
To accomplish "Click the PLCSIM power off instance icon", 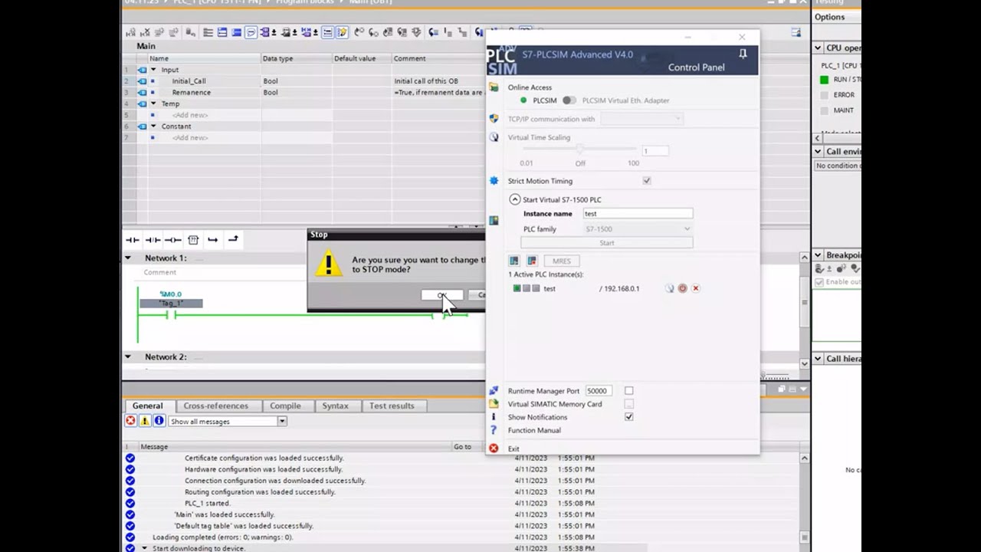I will (x=682, y=288).
